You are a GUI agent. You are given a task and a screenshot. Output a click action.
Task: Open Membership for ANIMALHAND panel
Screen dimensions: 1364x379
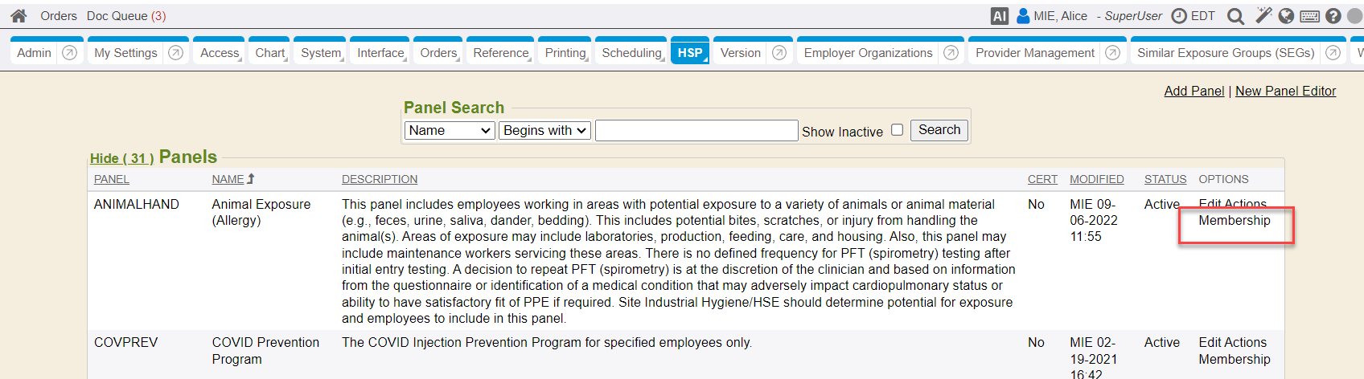1234,221
